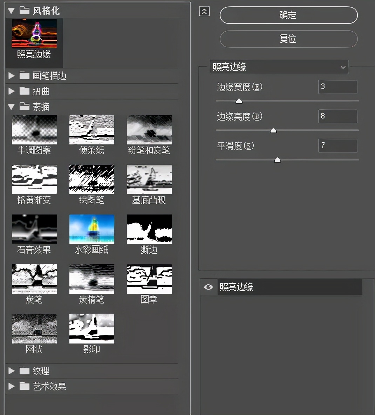Screen dimensions: 375x415
Task: Apply the 绘图笔 sketch filter
Action: click(91, 179)
